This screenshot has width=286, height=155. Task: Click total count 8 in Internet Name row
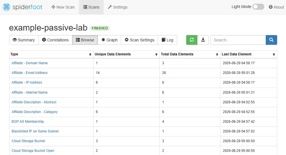(163, 92)
